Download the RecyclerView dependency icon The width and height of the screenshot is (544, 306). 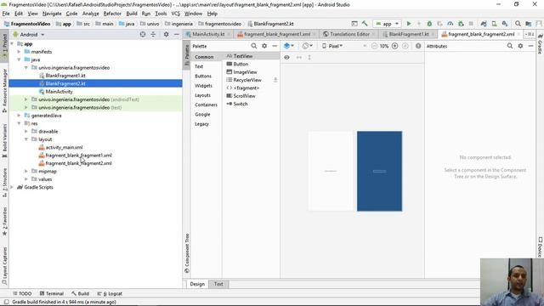coord(275,80)
